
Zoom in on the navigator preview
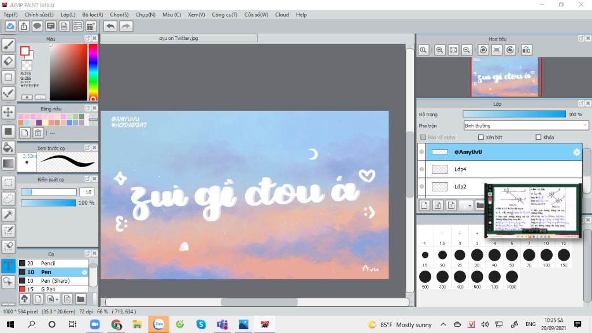pos(440,50)
